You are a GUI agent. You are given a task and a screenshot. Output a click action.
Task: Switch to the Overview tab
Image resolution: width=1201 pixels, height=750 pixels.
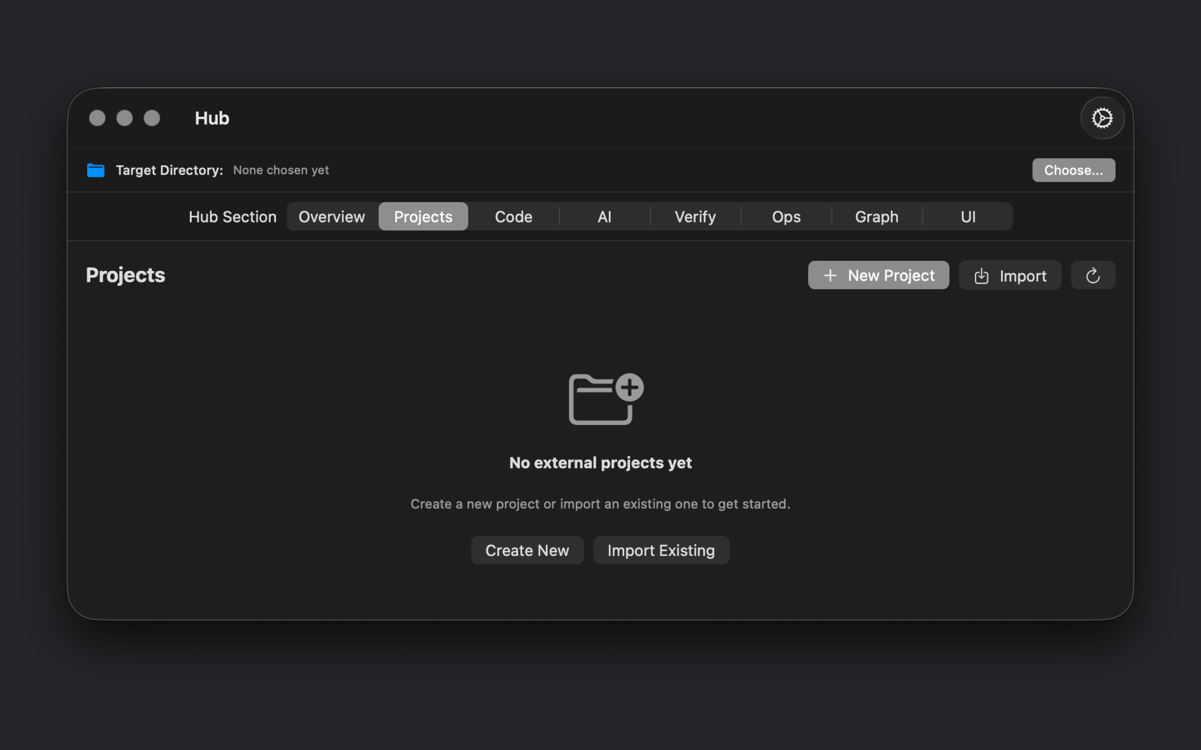(332, 217)
